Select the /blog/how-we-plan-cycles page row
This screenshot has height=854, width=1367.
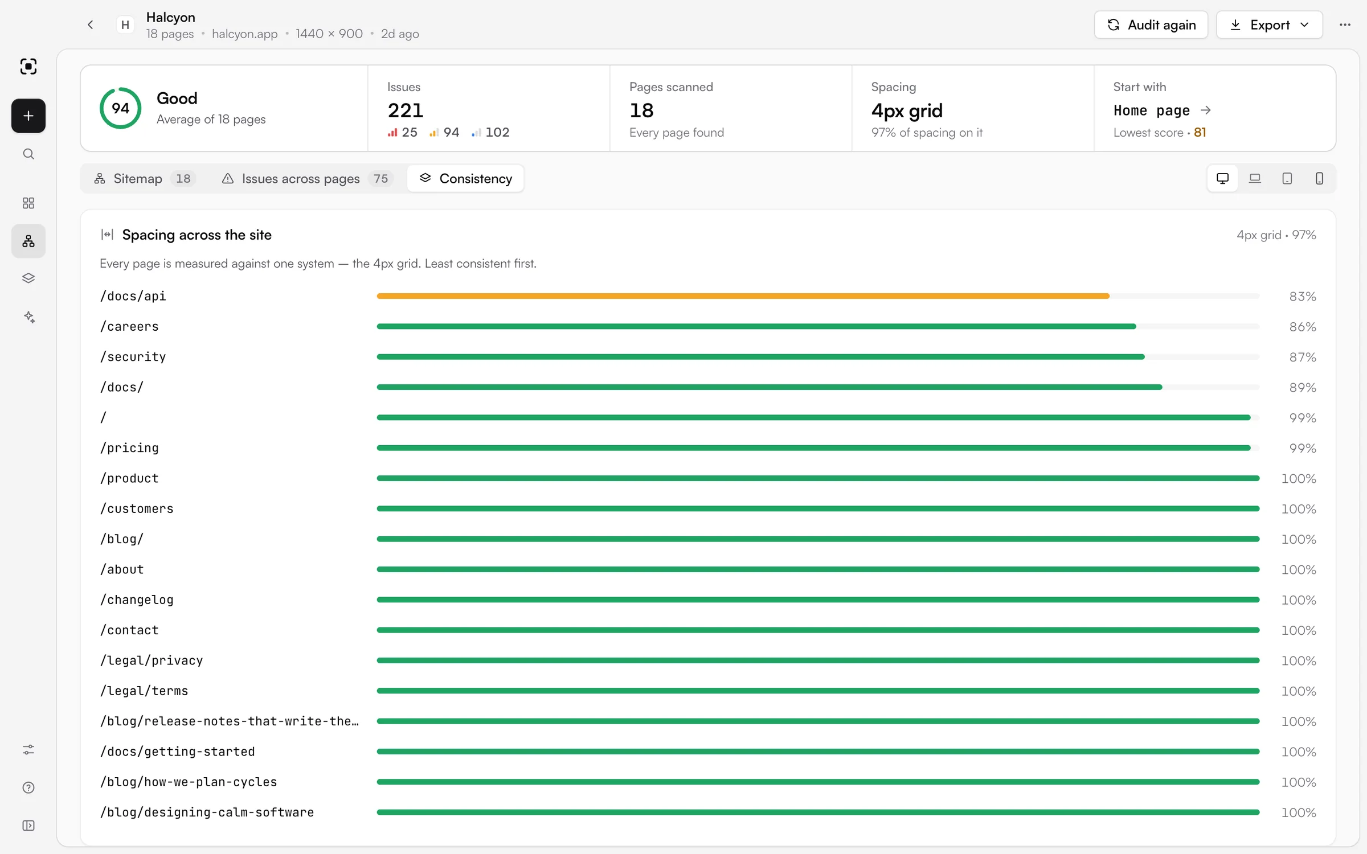tap(708, 782)
